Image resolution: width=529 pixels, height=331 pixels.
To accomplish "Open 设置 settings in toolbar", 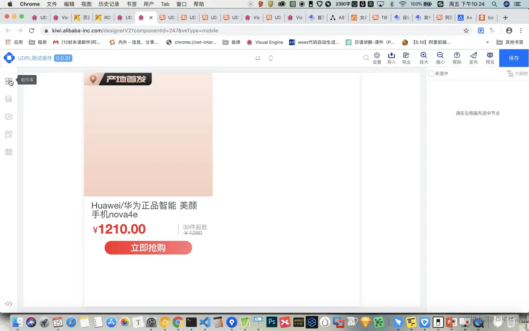I will 377,58.
